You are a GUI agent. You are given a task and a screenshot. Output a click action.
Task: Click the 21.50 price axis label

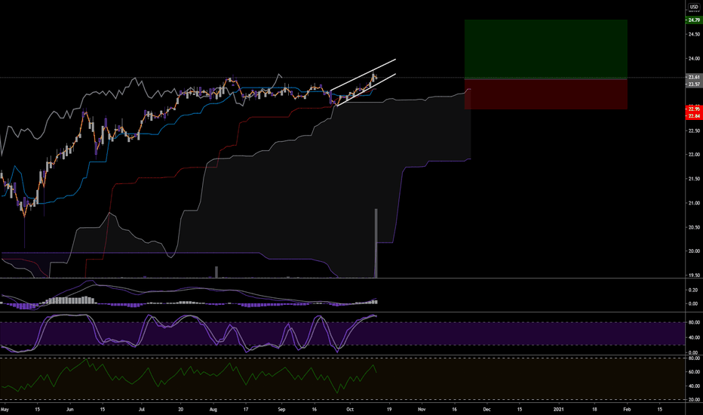coord(694,179)
